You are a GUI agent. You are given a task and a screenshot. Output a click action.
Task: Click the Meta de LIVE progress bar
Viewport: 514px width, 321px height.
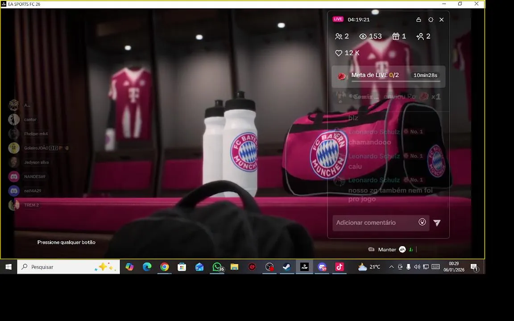coord(396,81)
